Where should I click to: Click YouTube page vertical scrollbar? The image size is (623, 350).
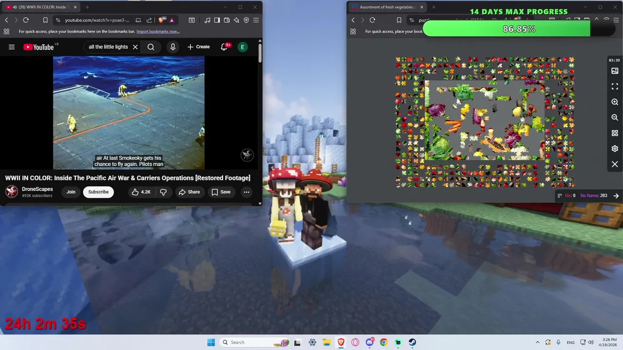(x=260, y=53)
